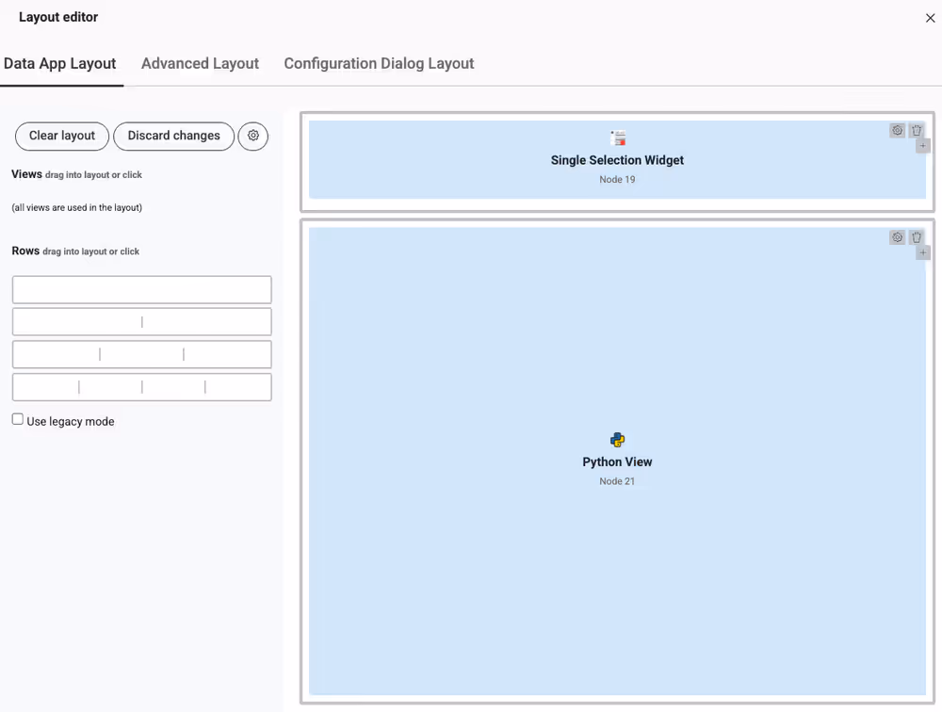
Task: Select the Python View title text
Action: (x=617, y=462)
